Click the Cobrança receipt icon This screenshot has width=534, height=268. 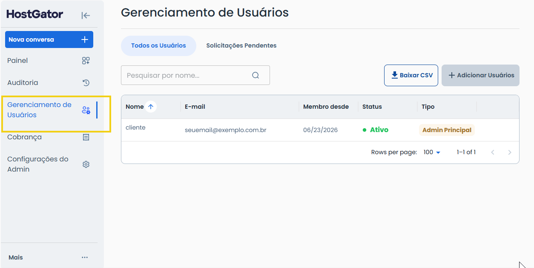coord(86,137)
